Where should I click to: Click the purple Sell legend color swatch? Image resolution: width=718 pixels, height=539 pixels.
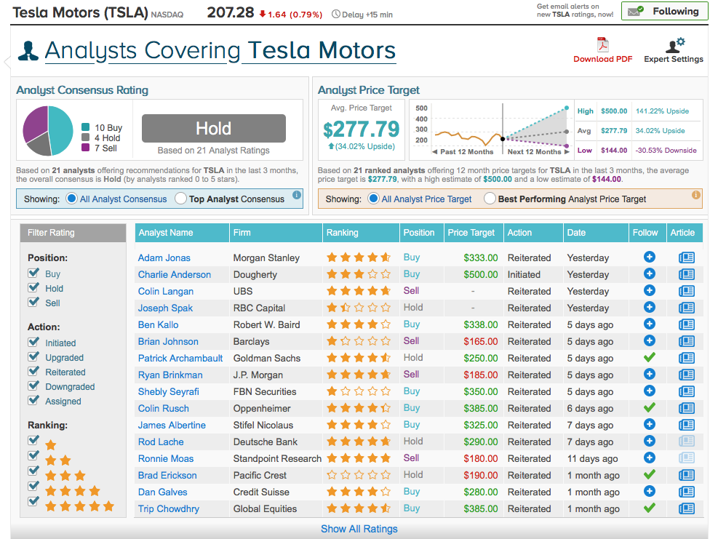click(x=85, y=148)
